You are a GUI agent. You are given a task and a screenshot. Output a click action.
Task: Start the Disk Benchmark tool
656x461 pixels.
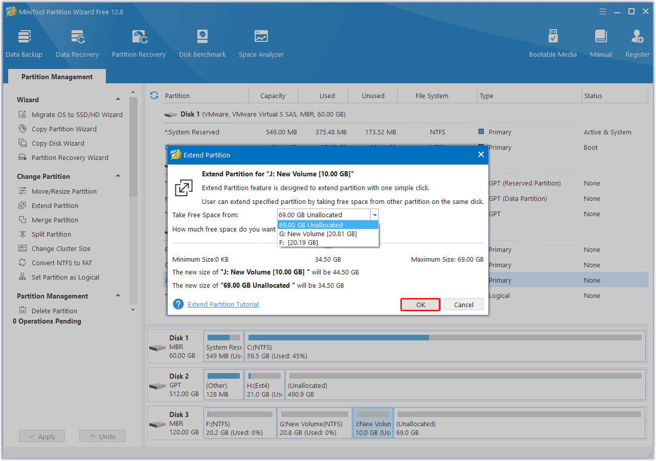click(202, 43)
